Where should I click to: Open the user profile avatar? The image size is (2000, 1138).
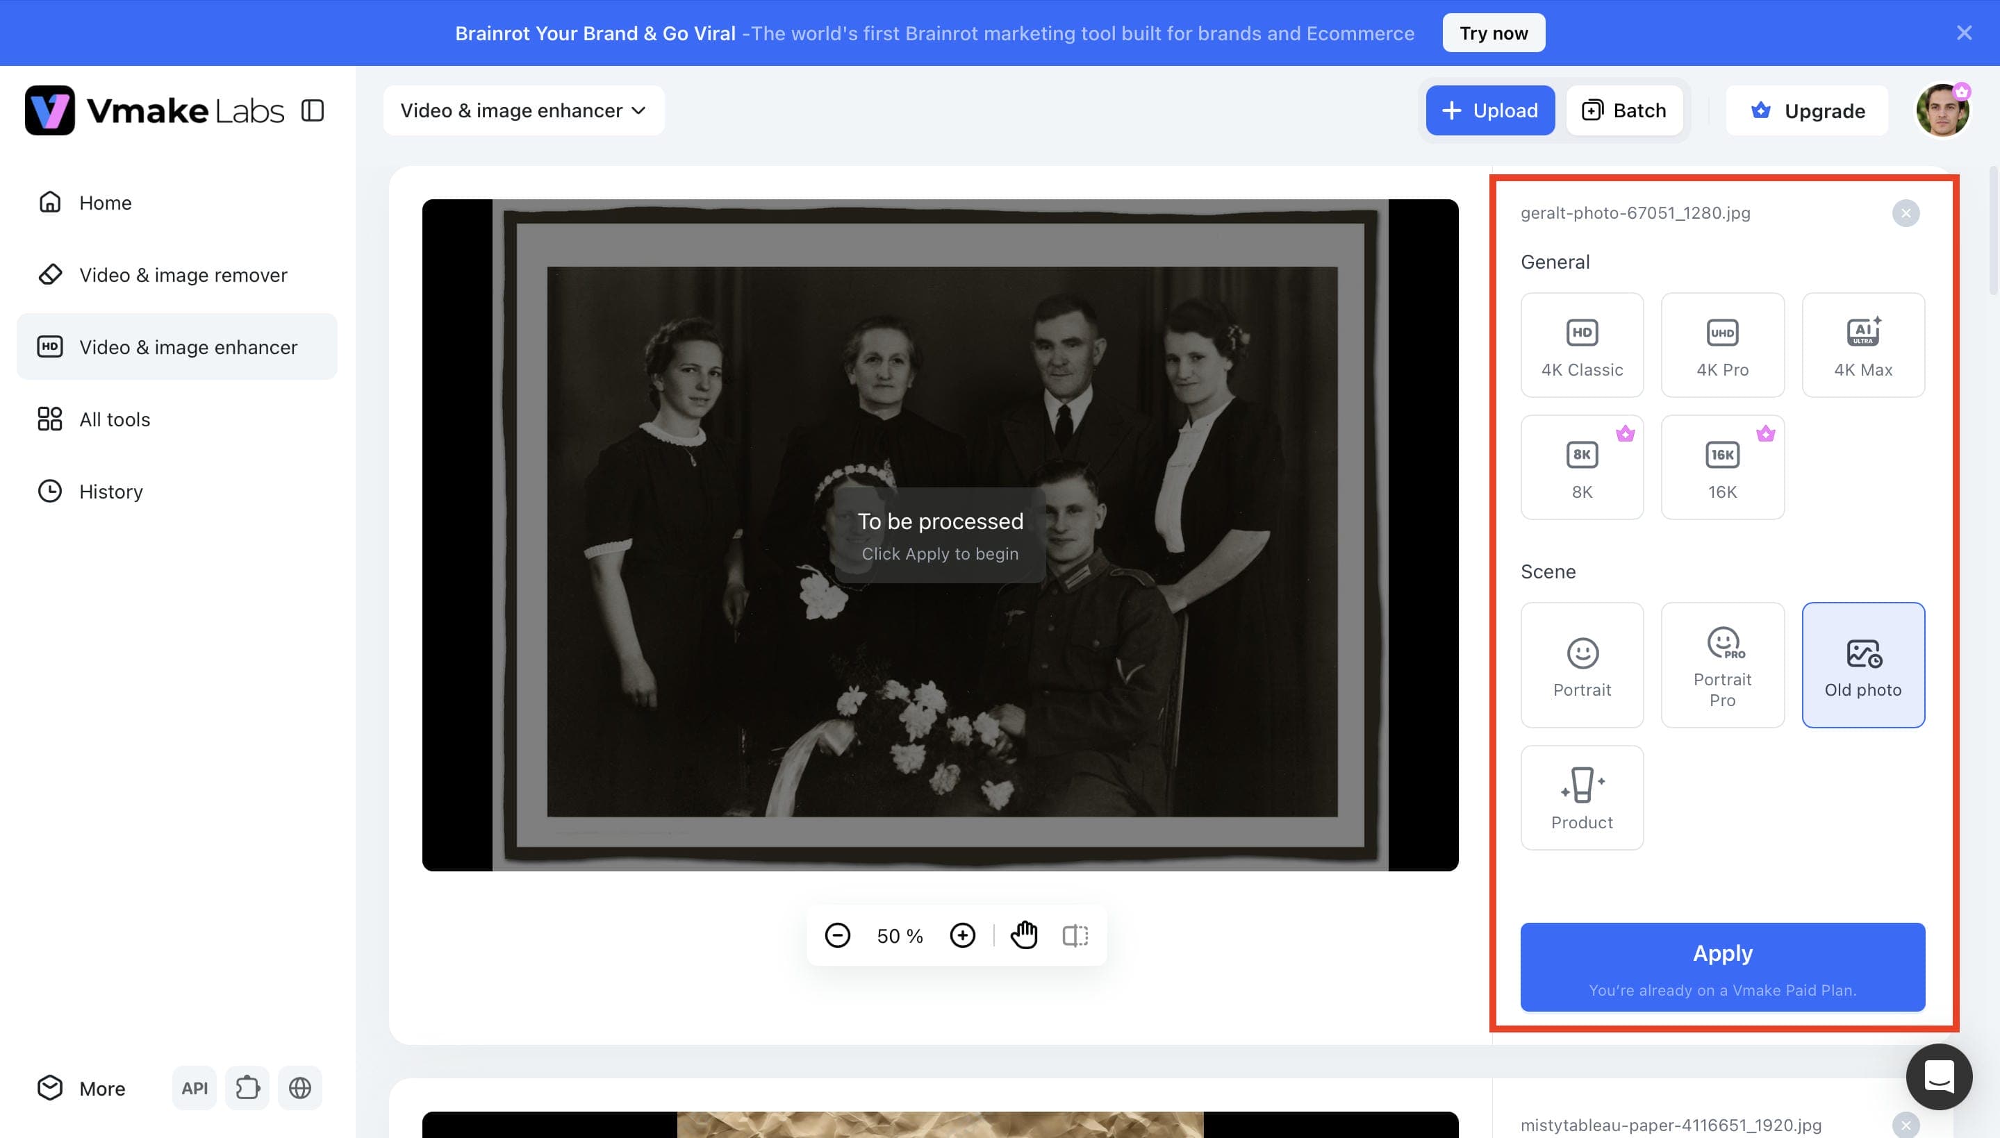pos(1942,110)
